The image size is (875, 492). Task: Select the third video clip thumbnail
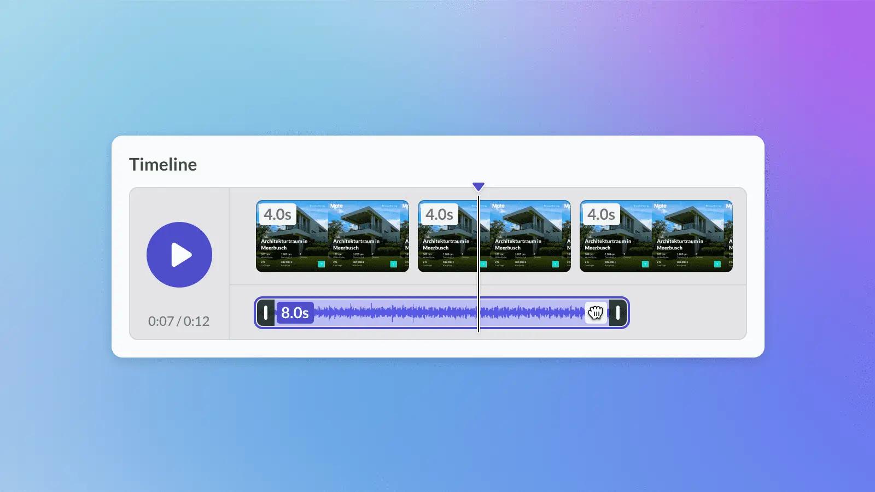pyautogui.click(x=656, y=236)
